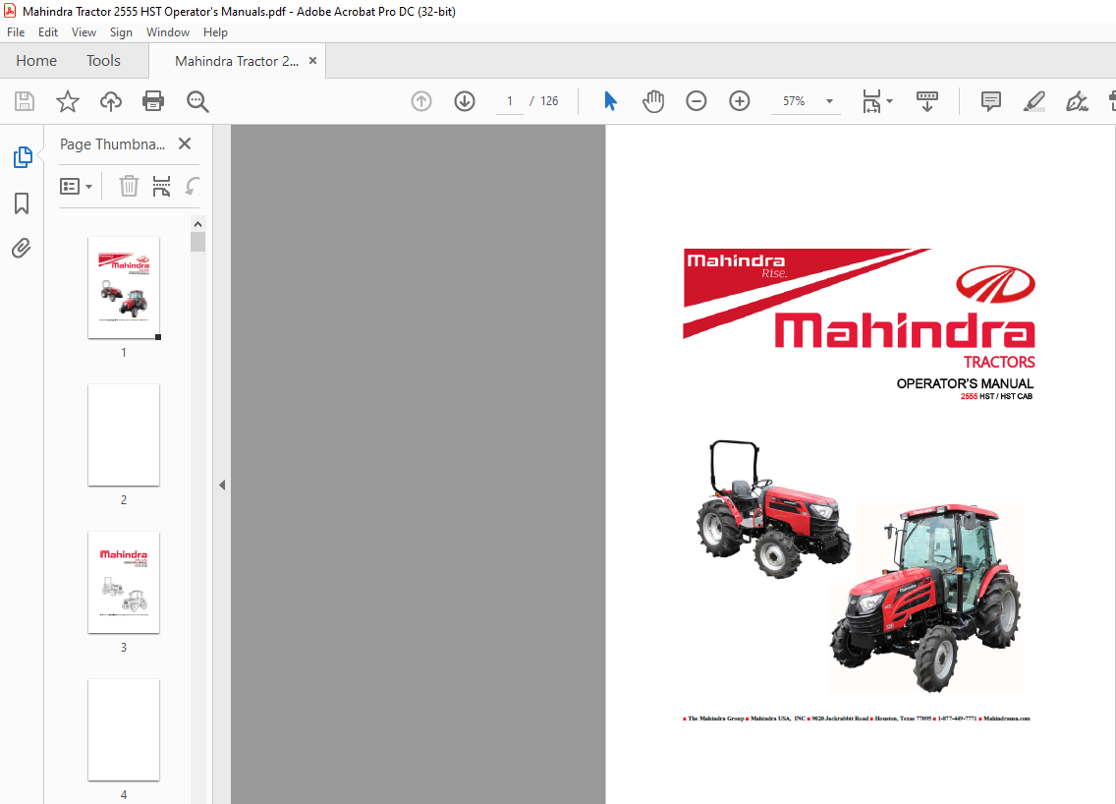Click the OPERATOR'S MANUAL text on page
This screenshot has height=804, width=1116.
click(x=965, y=384)
